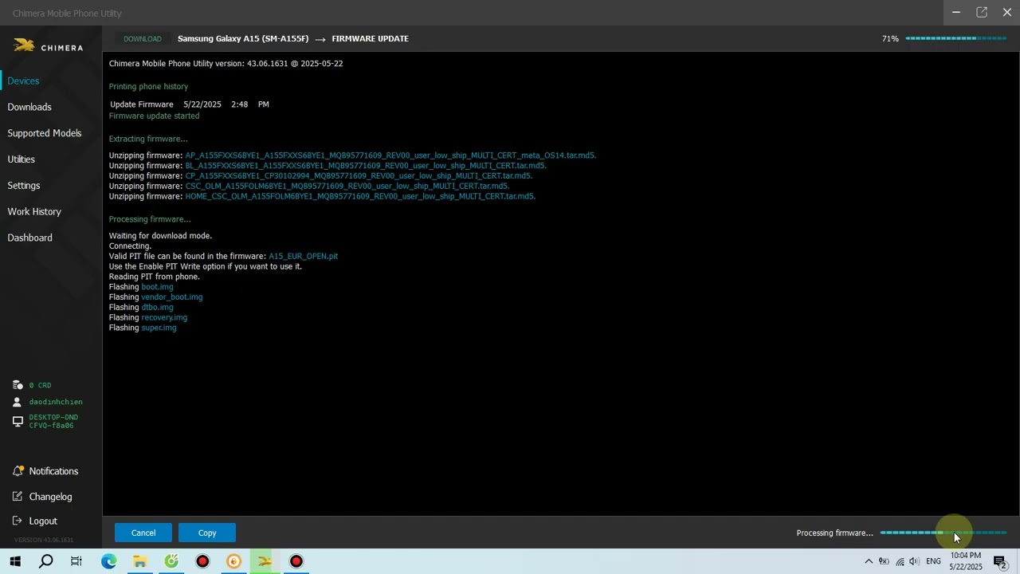The image size is (1020, 574).
Task: Click dtbo.img in the log
Action: (x=157, y=307)
